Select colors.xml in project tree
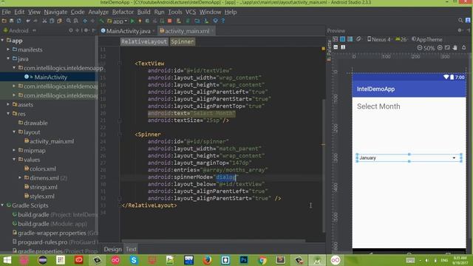 (x=43, y=168)
